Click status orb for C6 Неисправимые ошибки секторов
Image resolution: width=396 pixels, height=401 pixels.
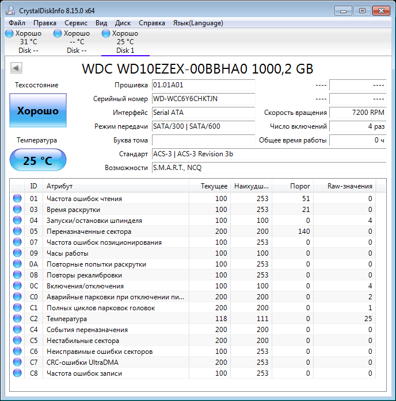coord(17,351)
